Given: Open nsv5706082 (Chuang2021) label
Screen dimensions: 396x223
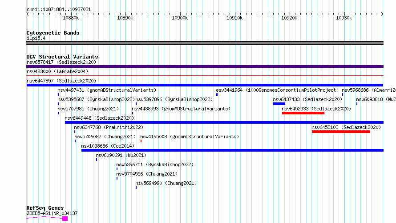Looking at the screenshot, I should tap(105, 137).
